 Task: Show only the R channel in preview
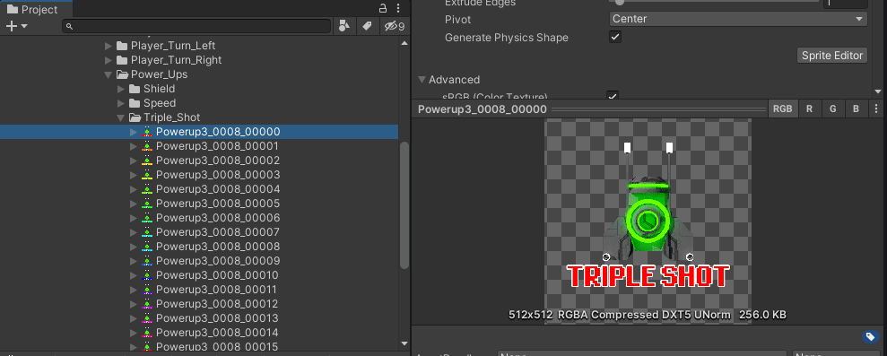[809, 109]
